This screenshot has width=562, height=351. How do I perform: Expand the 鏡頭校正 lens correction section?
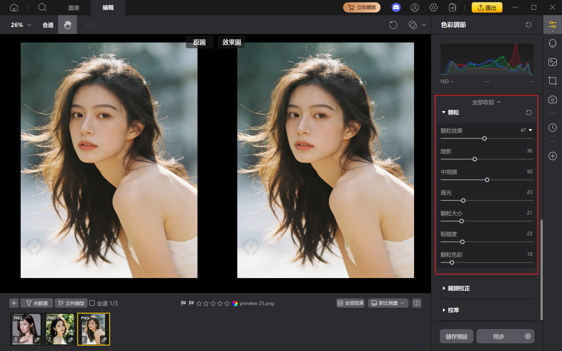click(x=459, y=288)
